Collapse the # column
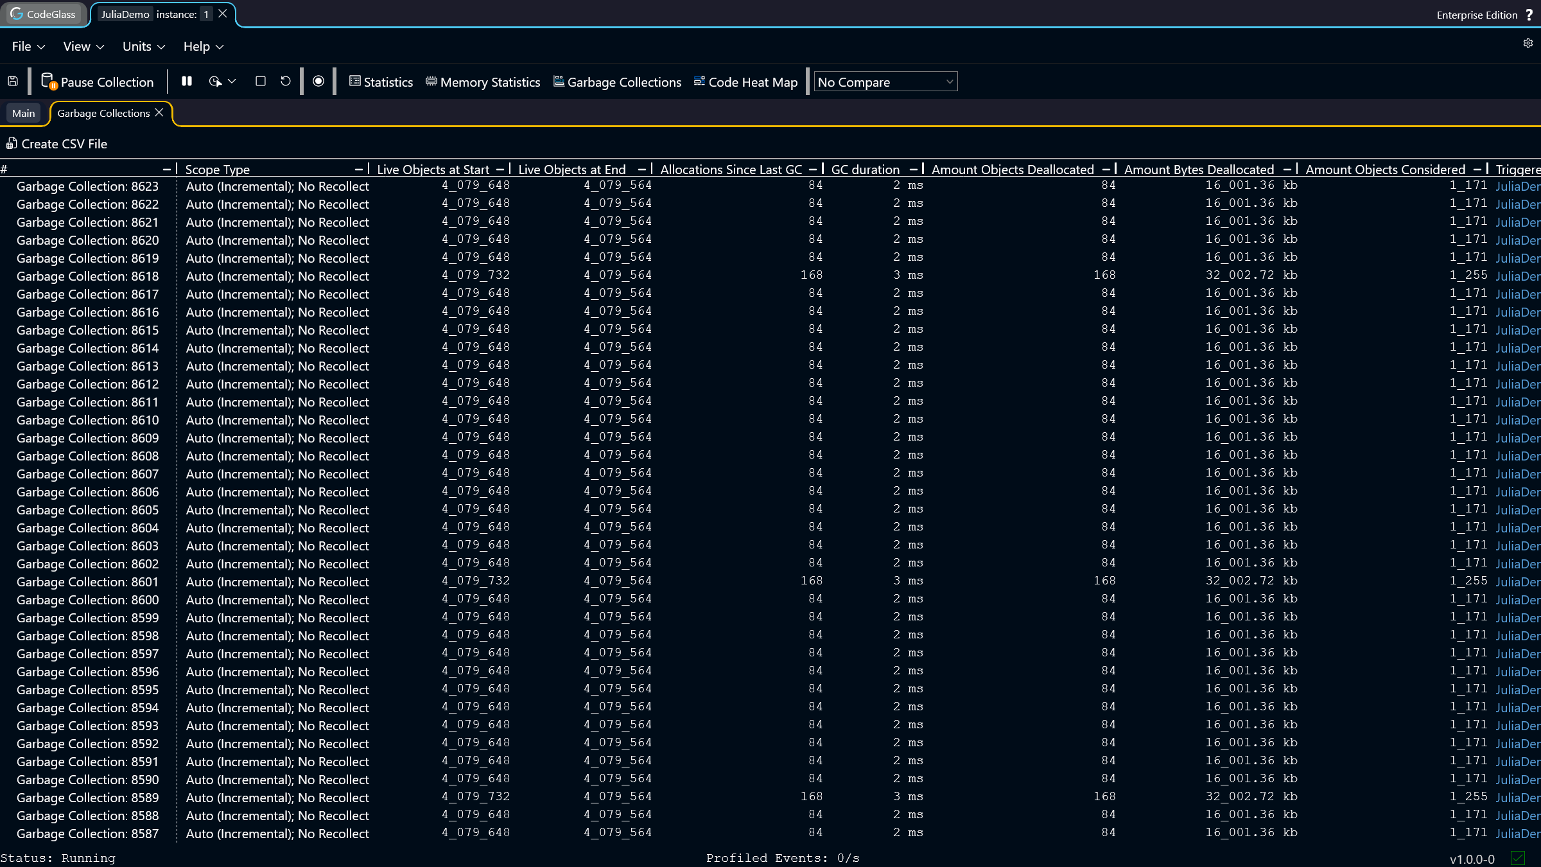Viewport: 1541px width, 867px height. [x=167, y=169]
